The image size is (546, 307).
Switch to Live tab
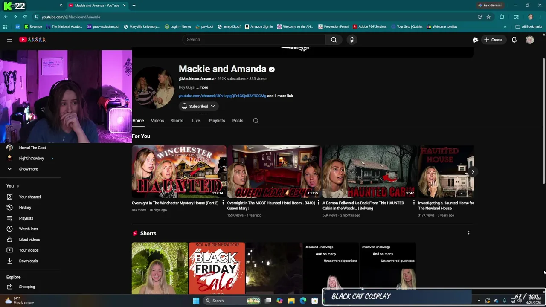pyautogui.click(x=196, y=121)
